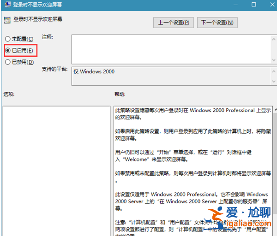Click the help paragraph mentioning "Welcome"
This screenshot has height=236, width=277.
183,156
